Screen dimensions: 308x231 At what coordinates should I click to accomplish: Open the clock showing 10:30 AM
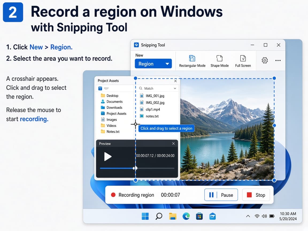[288, 216]
